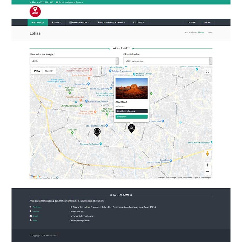Open the Filter Kriteria / Kategori dropdown

coord(74,61)
